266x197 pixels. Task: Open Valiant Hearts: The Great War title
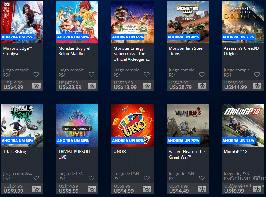pyautogui.click(x=187, y=154)
